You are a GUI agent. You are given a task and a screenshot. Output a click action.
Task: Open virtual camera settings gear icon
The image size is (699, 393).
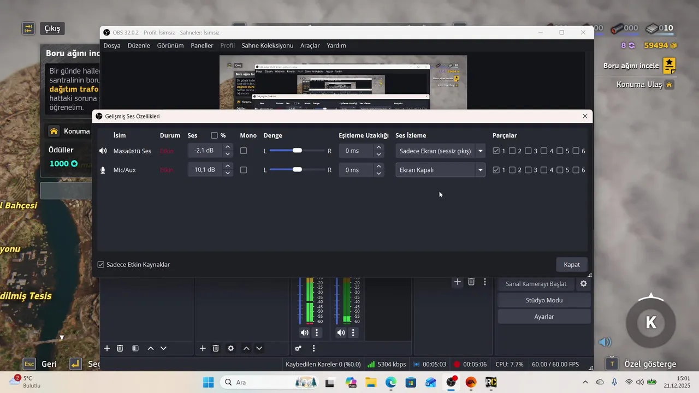tap(584, 284)
